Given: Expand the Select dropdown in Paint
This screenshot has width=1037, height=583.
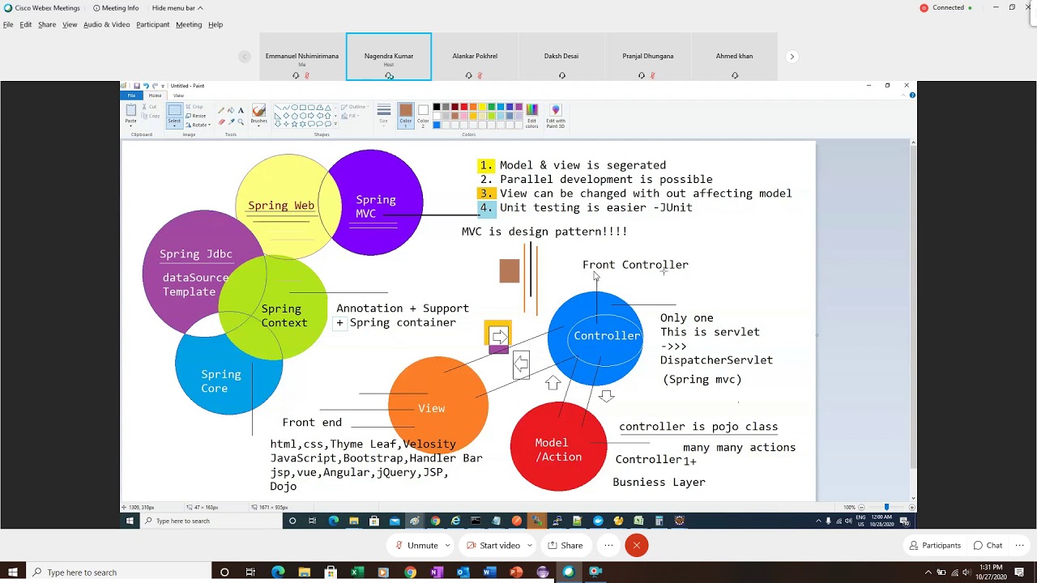Looking at the screenshot, I should point(174,124).
